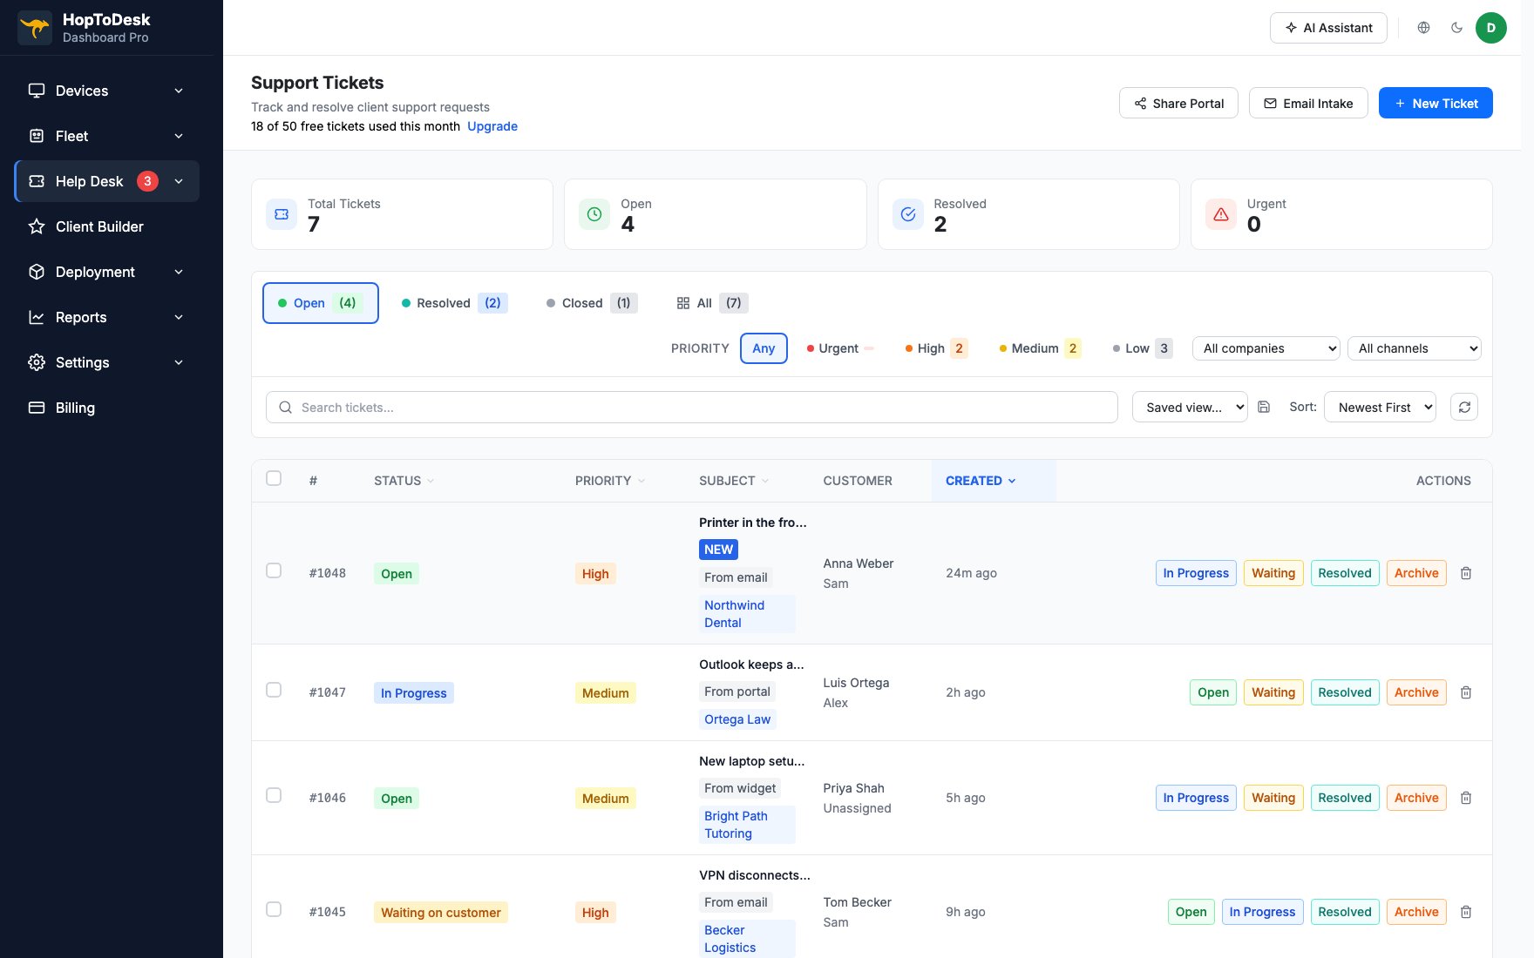
Task: Filter by High priority
Action: pyautogui.click(x=936, y=348)
